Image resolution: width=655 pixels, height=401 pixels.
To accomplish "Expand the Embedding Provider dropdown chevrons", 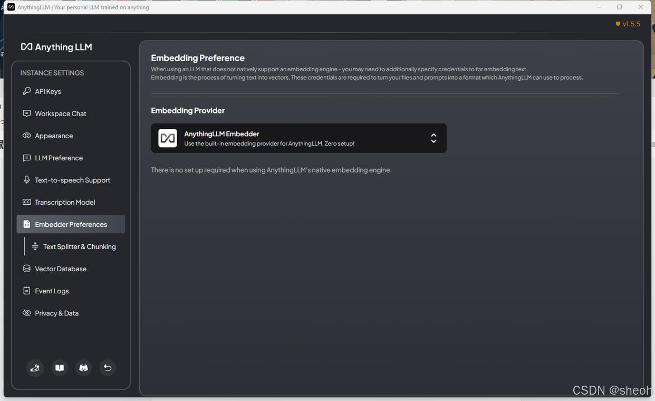I will pos(434,138).
